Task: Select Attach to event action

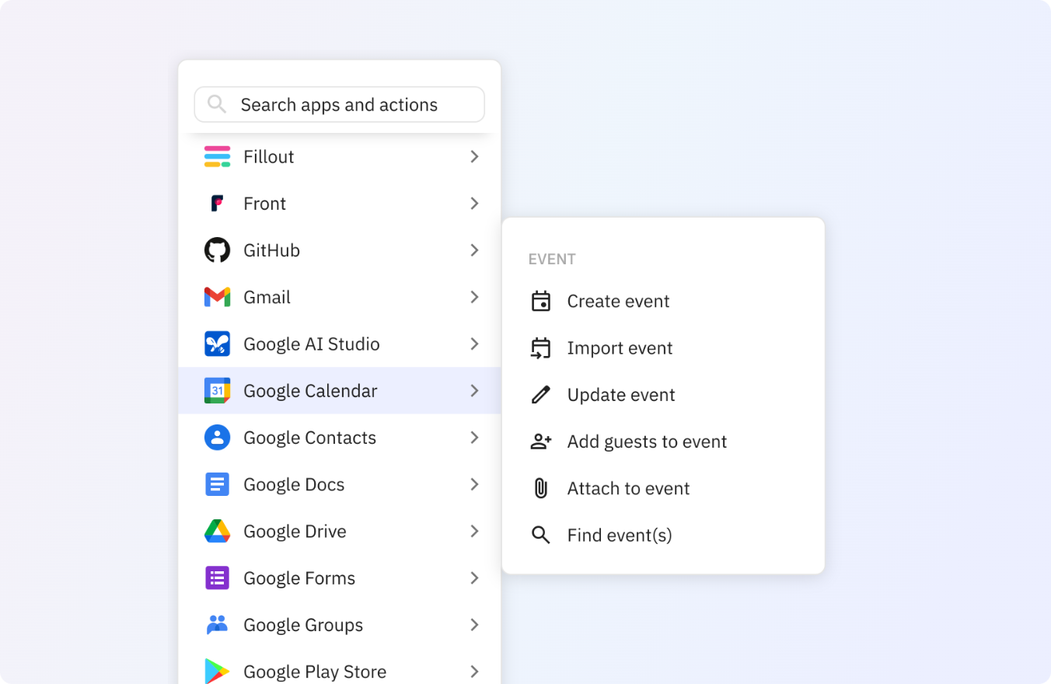Action: point(663,488)
